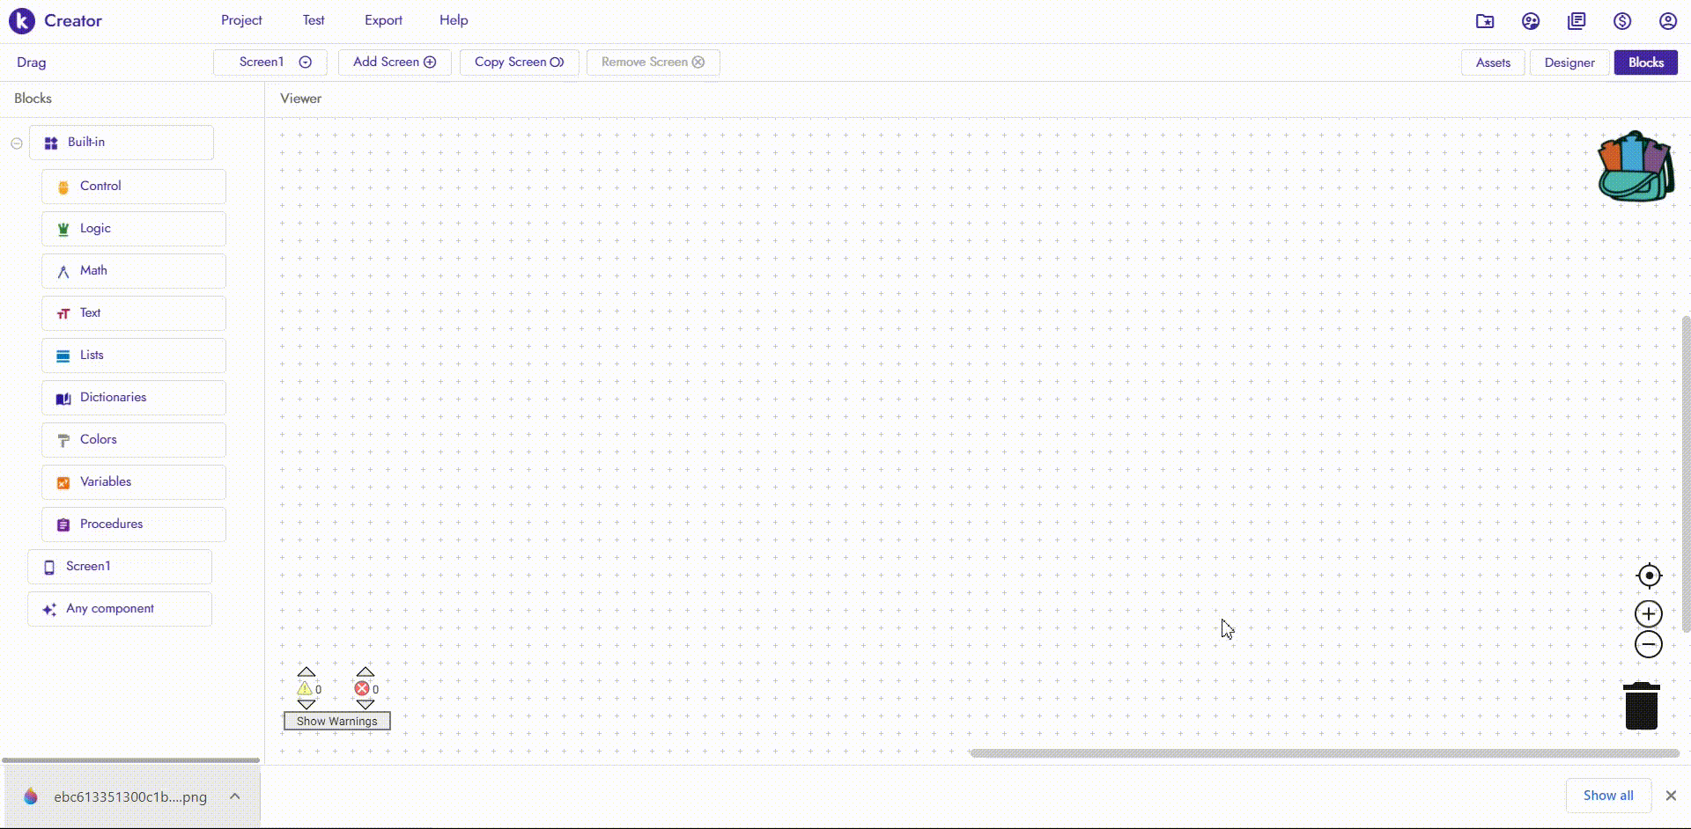Center the workspace with the target icon
The image size is (1691, 829).
coord(1649,576)
